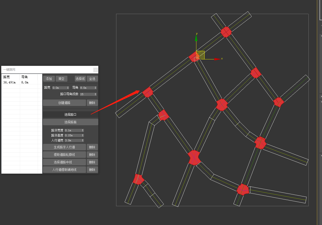Focus the 路牙宽度 field showing 0.1m
The height and width of the screenshot is (225, 322).
click(73, 130)
